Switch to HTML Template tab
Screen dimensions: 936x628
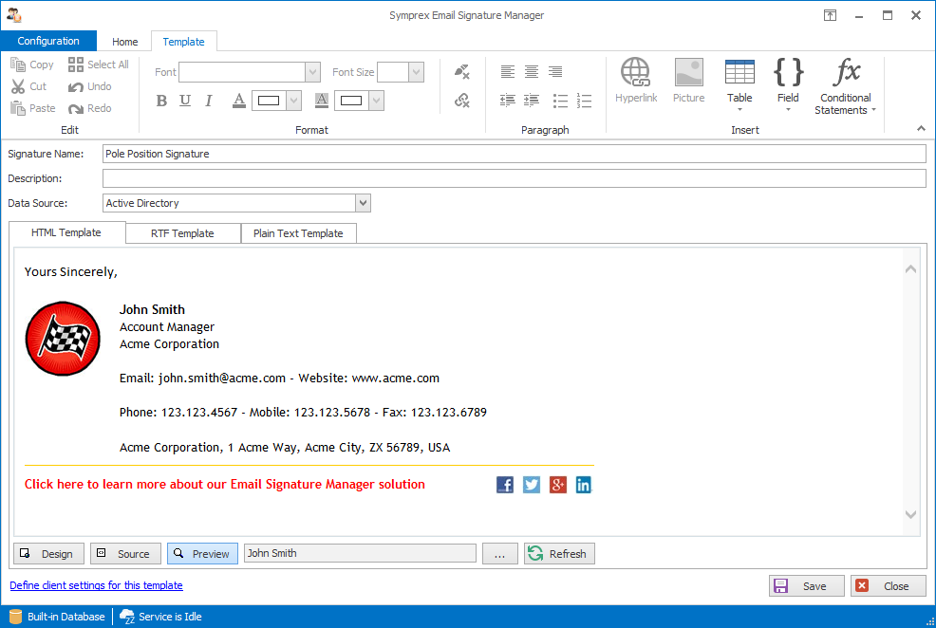(x=66, y=232)
